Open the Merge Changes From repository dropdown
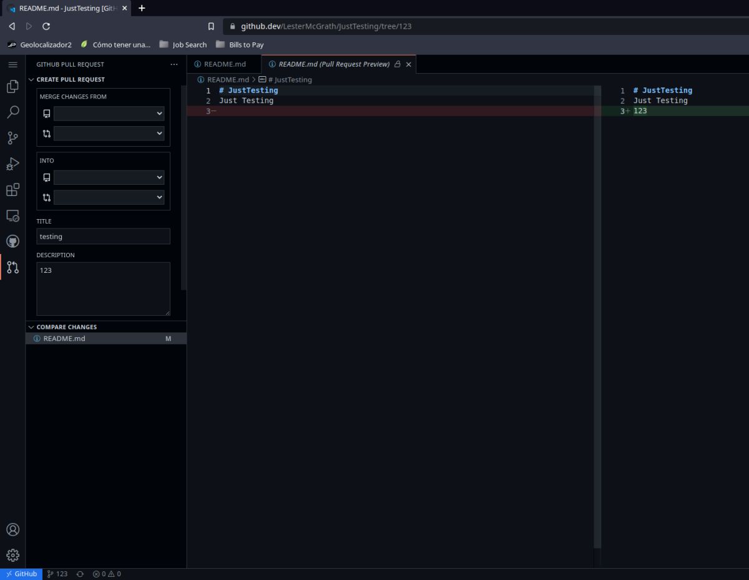This screenshot has width=749, height=580. [x=109, y=114]
